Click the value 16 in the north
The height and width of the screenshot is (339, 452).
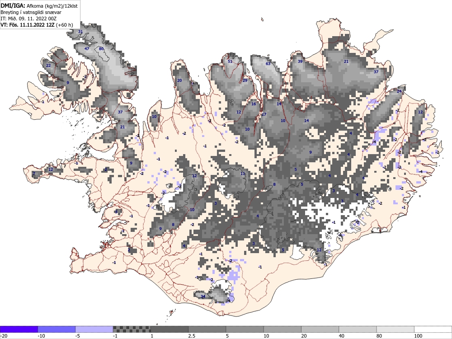tap(254, 104)
